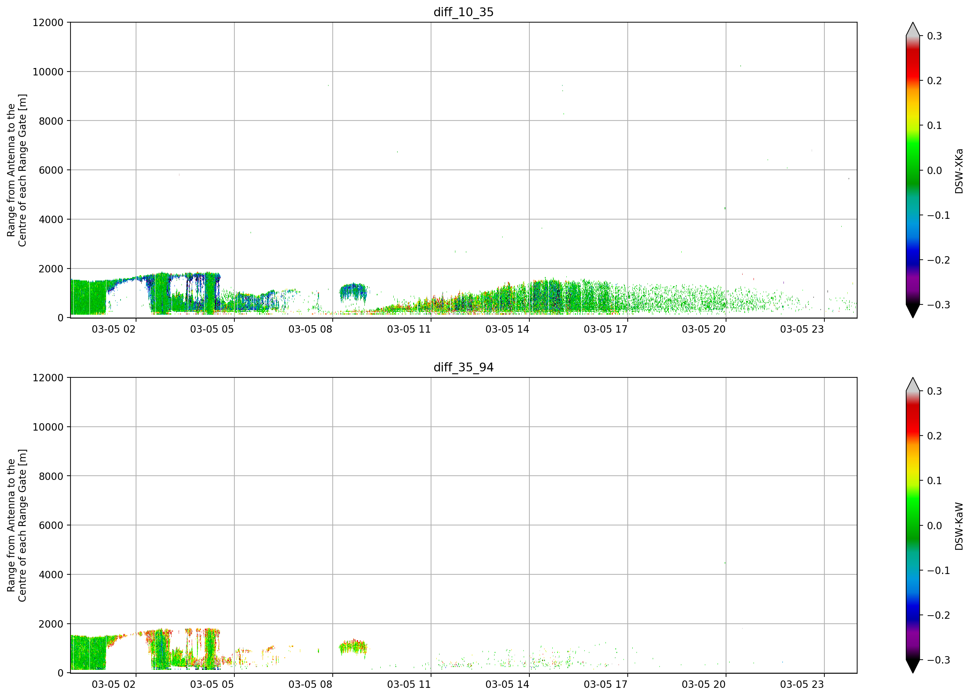The width and height of the screenshot is (971, 697).
Task: Click the gray upper arrow of DSW-KaW colorbar
Action: pyautogui.click(x=912, y=385)
